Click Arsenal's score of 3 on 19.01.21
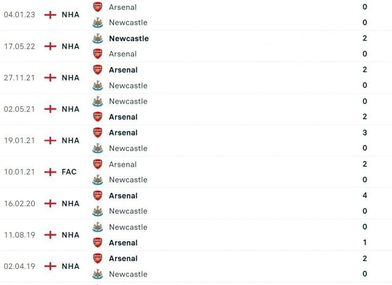This screenshot has height=285, width=392. 365,132
